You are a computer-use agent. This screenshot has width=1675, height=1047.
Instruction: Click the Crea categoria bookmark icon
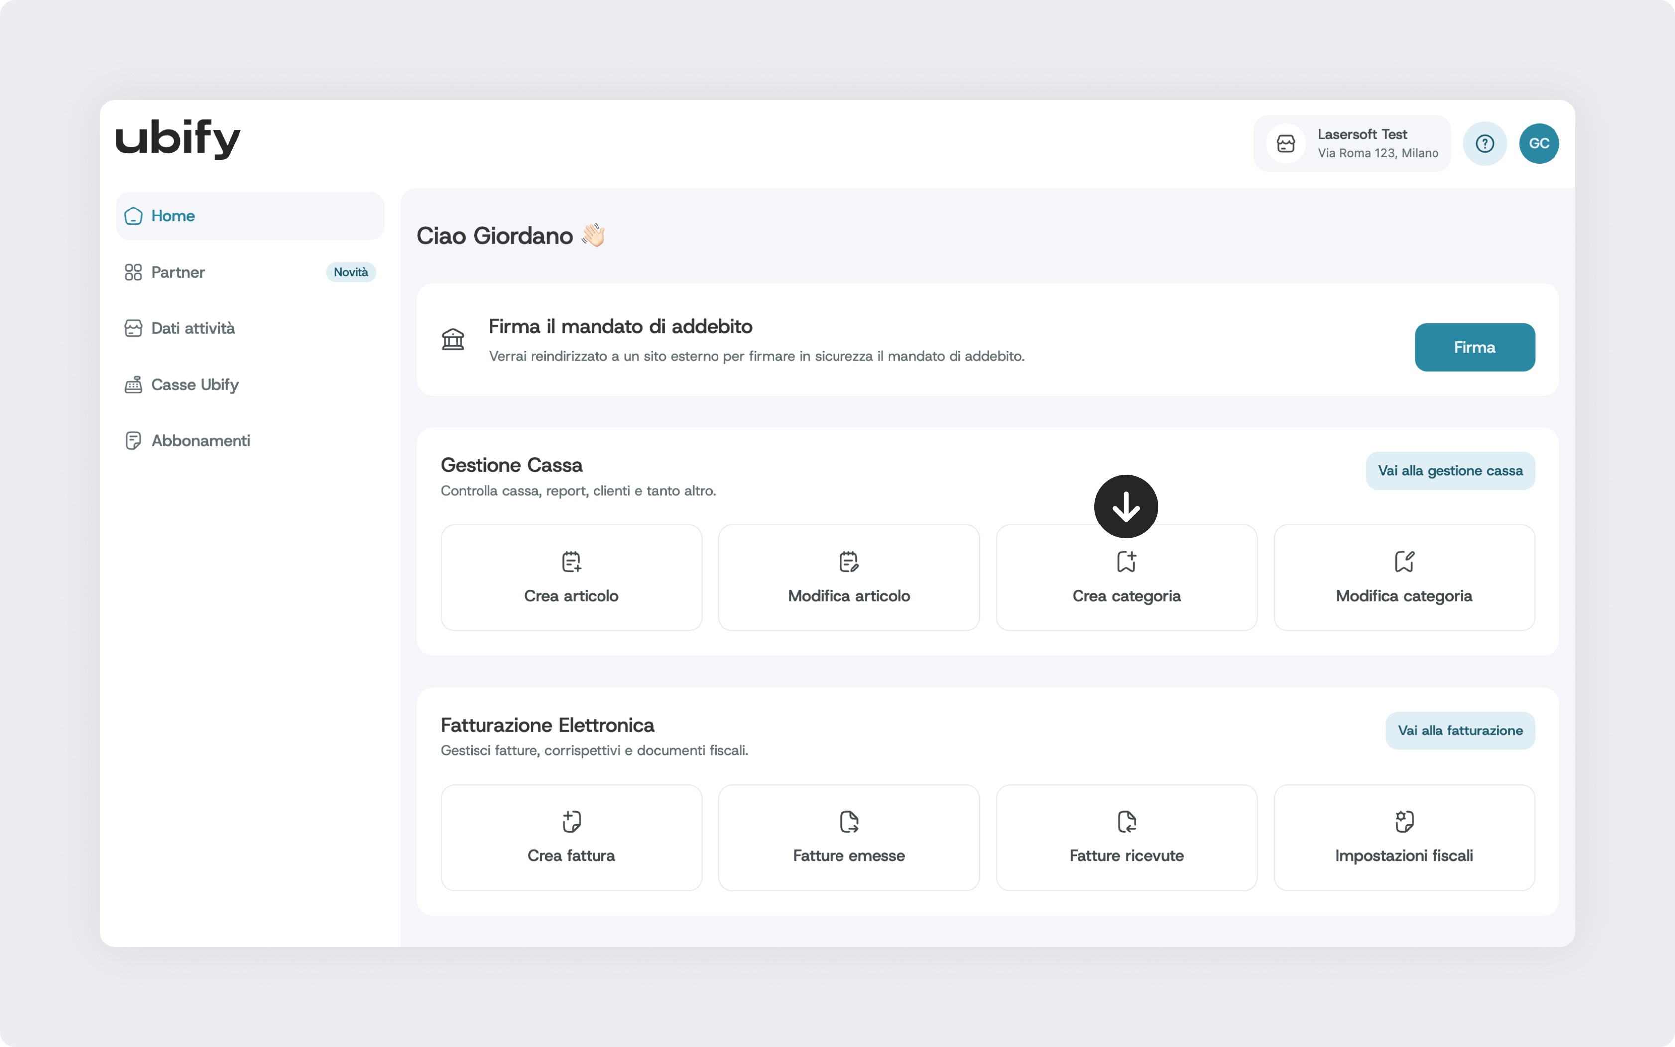tap(1126, 562)
